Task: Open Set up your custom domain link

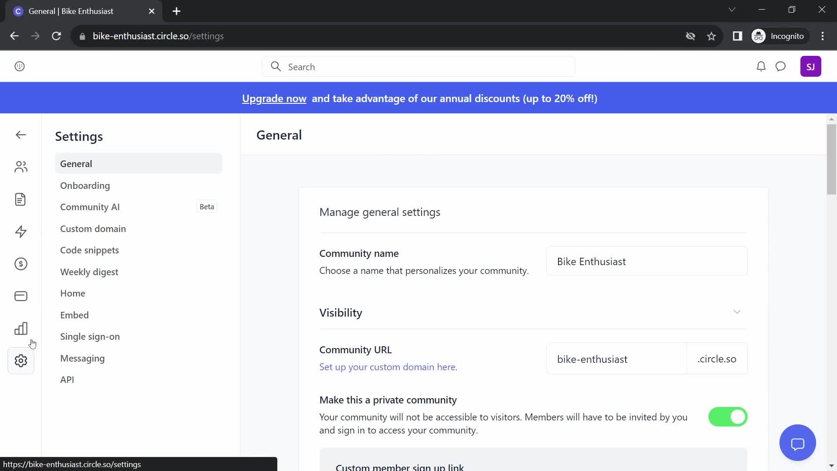Action: (x=388, y=366)
